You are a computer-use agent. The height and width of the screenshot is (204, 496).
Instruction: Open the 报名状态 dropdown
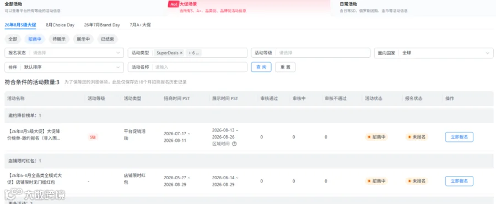tap(64, 53)
